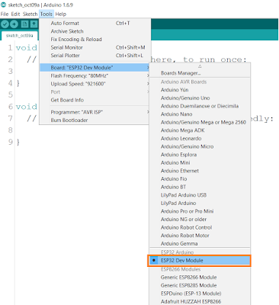Select Arduino Gemma board
The width and height of the screenshot is (279, 305).
[200, 243]
